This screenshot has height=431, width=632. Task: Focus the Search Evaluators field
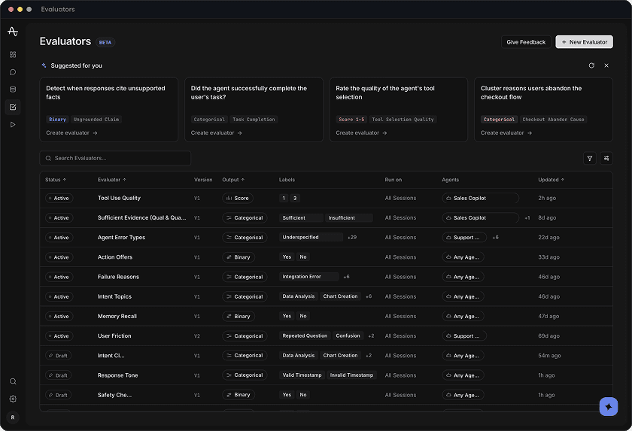tap(115, 158)
